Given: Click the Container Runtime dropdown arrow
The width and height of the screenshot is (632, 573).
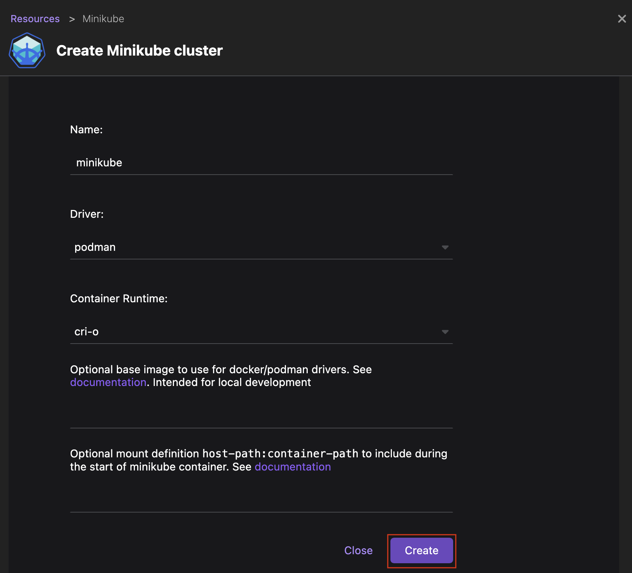Looking at the screenshot, I should [x=445, y=332].
